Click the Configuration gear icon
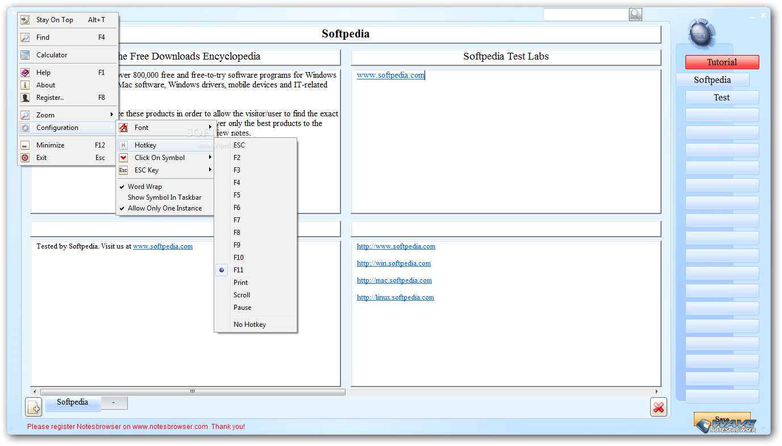The width and height of the screenshot is (782, 446). pos(25,128)
